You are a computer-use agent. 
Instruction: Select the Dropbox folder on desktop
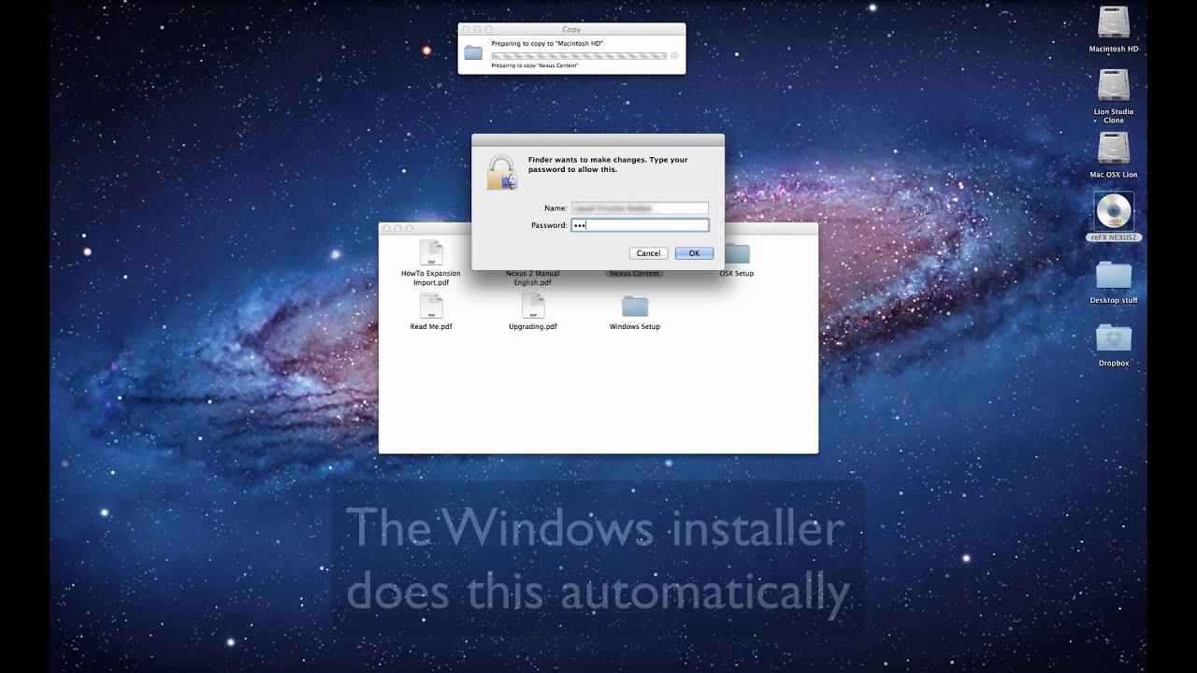(x=1113, y=338)
